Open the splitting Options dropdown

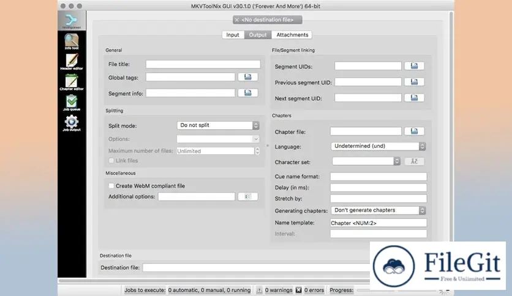218,139
